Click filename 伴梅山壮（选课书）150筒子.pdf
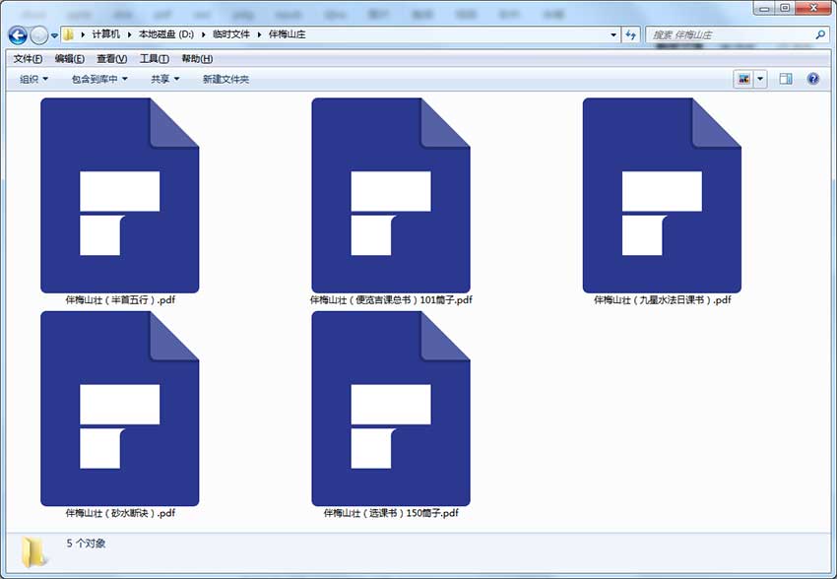This screenshot has height=579, width=837. 391,513
